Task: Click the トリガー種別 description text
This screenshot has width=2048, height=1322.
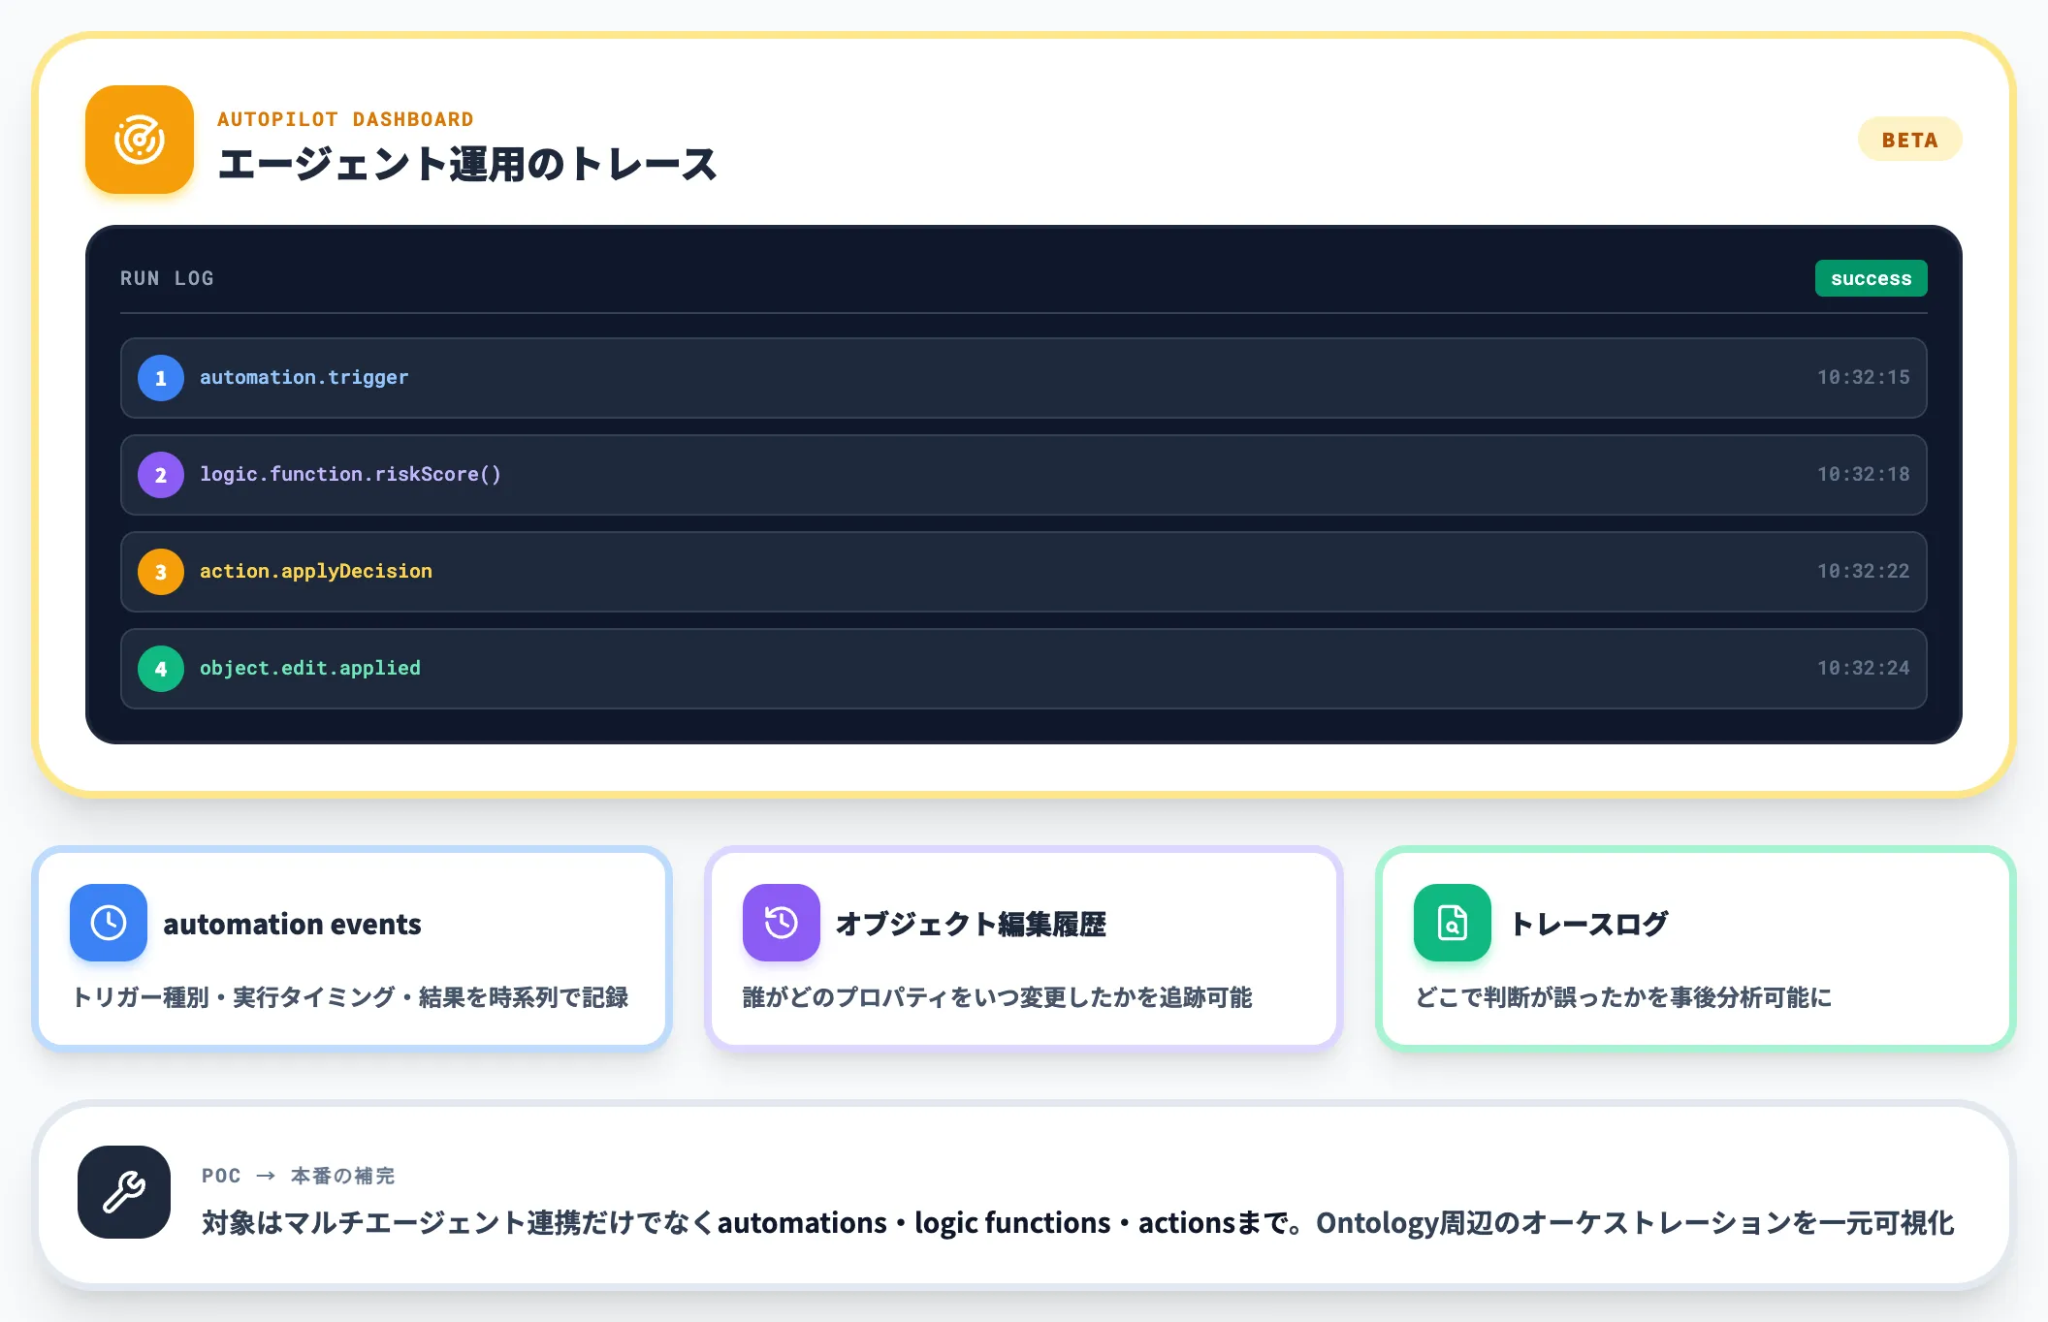Action: [350, 997]
